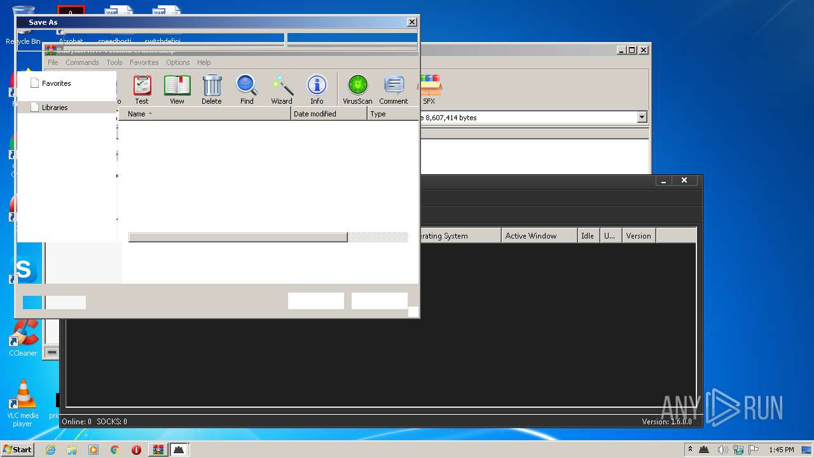Click the SOCKS: 0 status text
This screenshot has height=458, width=814.
[x=112, y=421]
